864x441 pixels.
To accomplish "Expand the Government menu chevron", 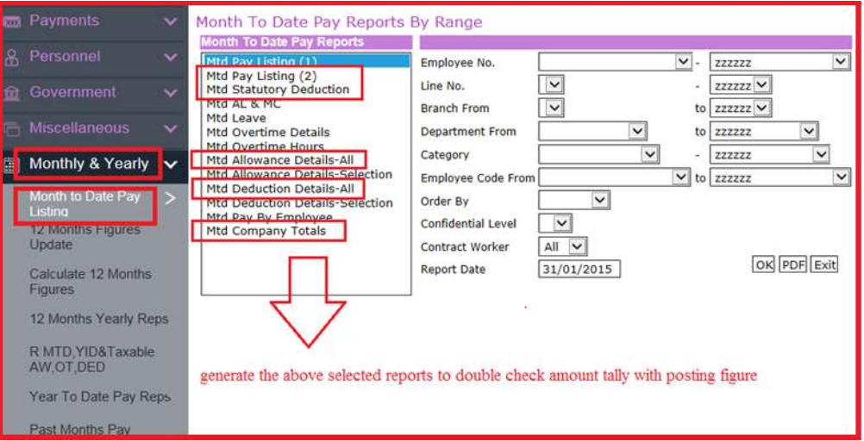I will pyautogui.click(x=171, y=93).
